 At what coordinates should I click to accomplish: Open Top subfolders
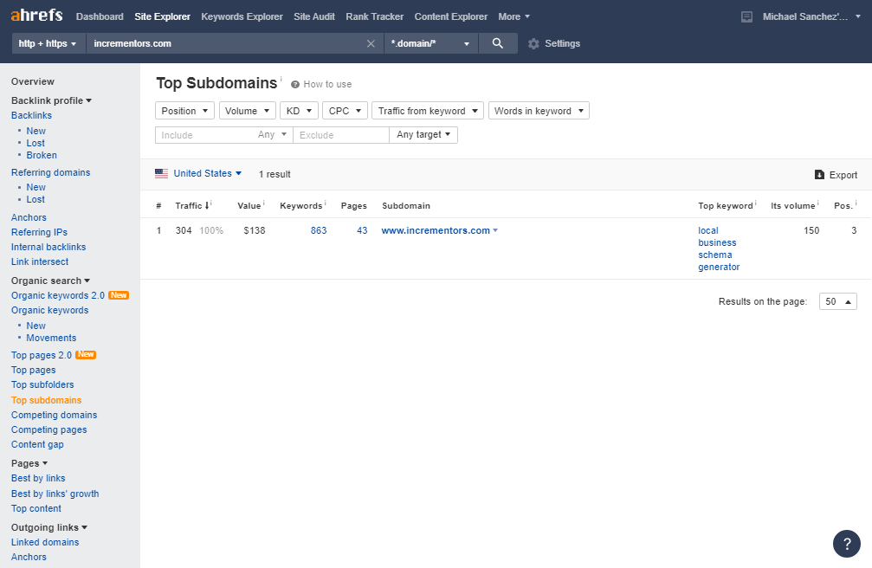coord(42,385)
